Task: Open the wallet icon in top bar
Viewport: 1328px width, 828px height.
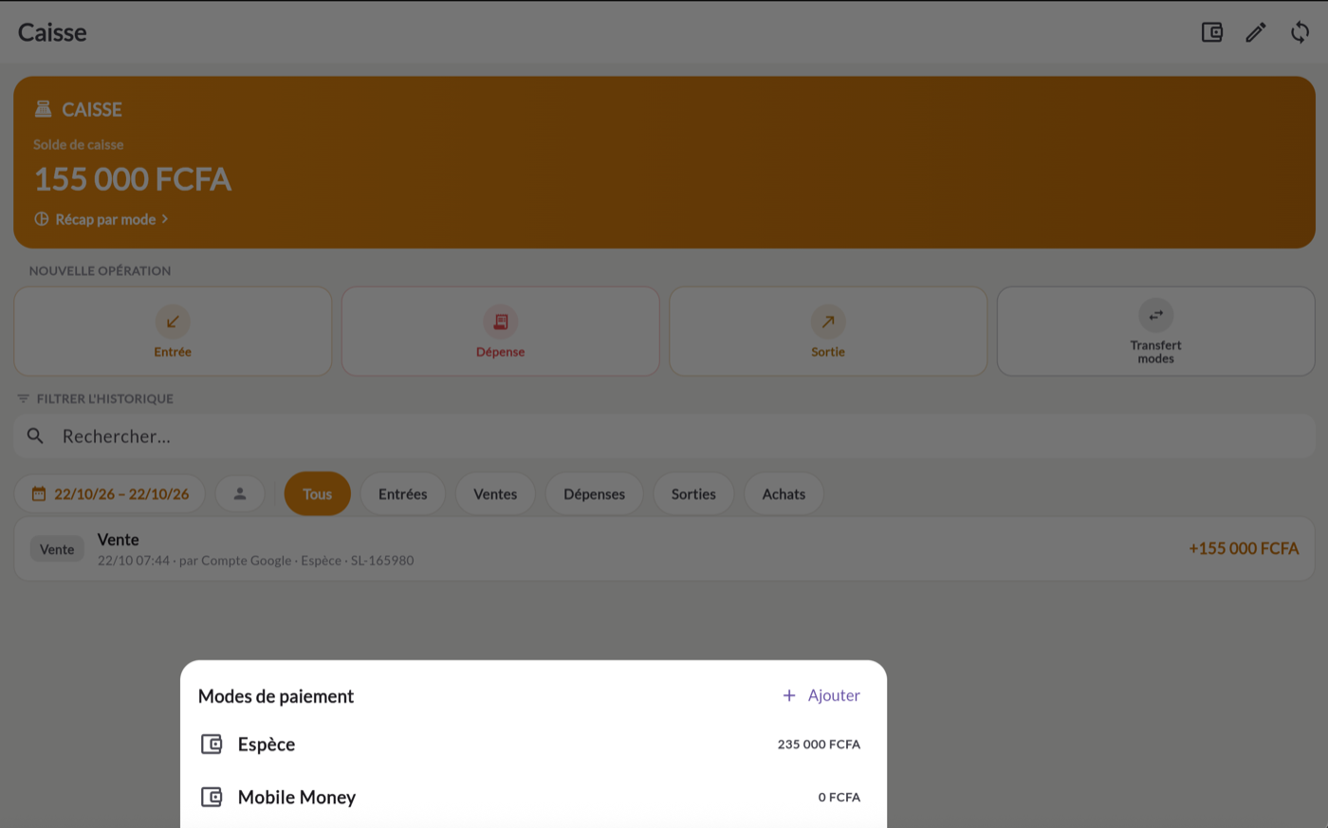Action: (1212, 32)
